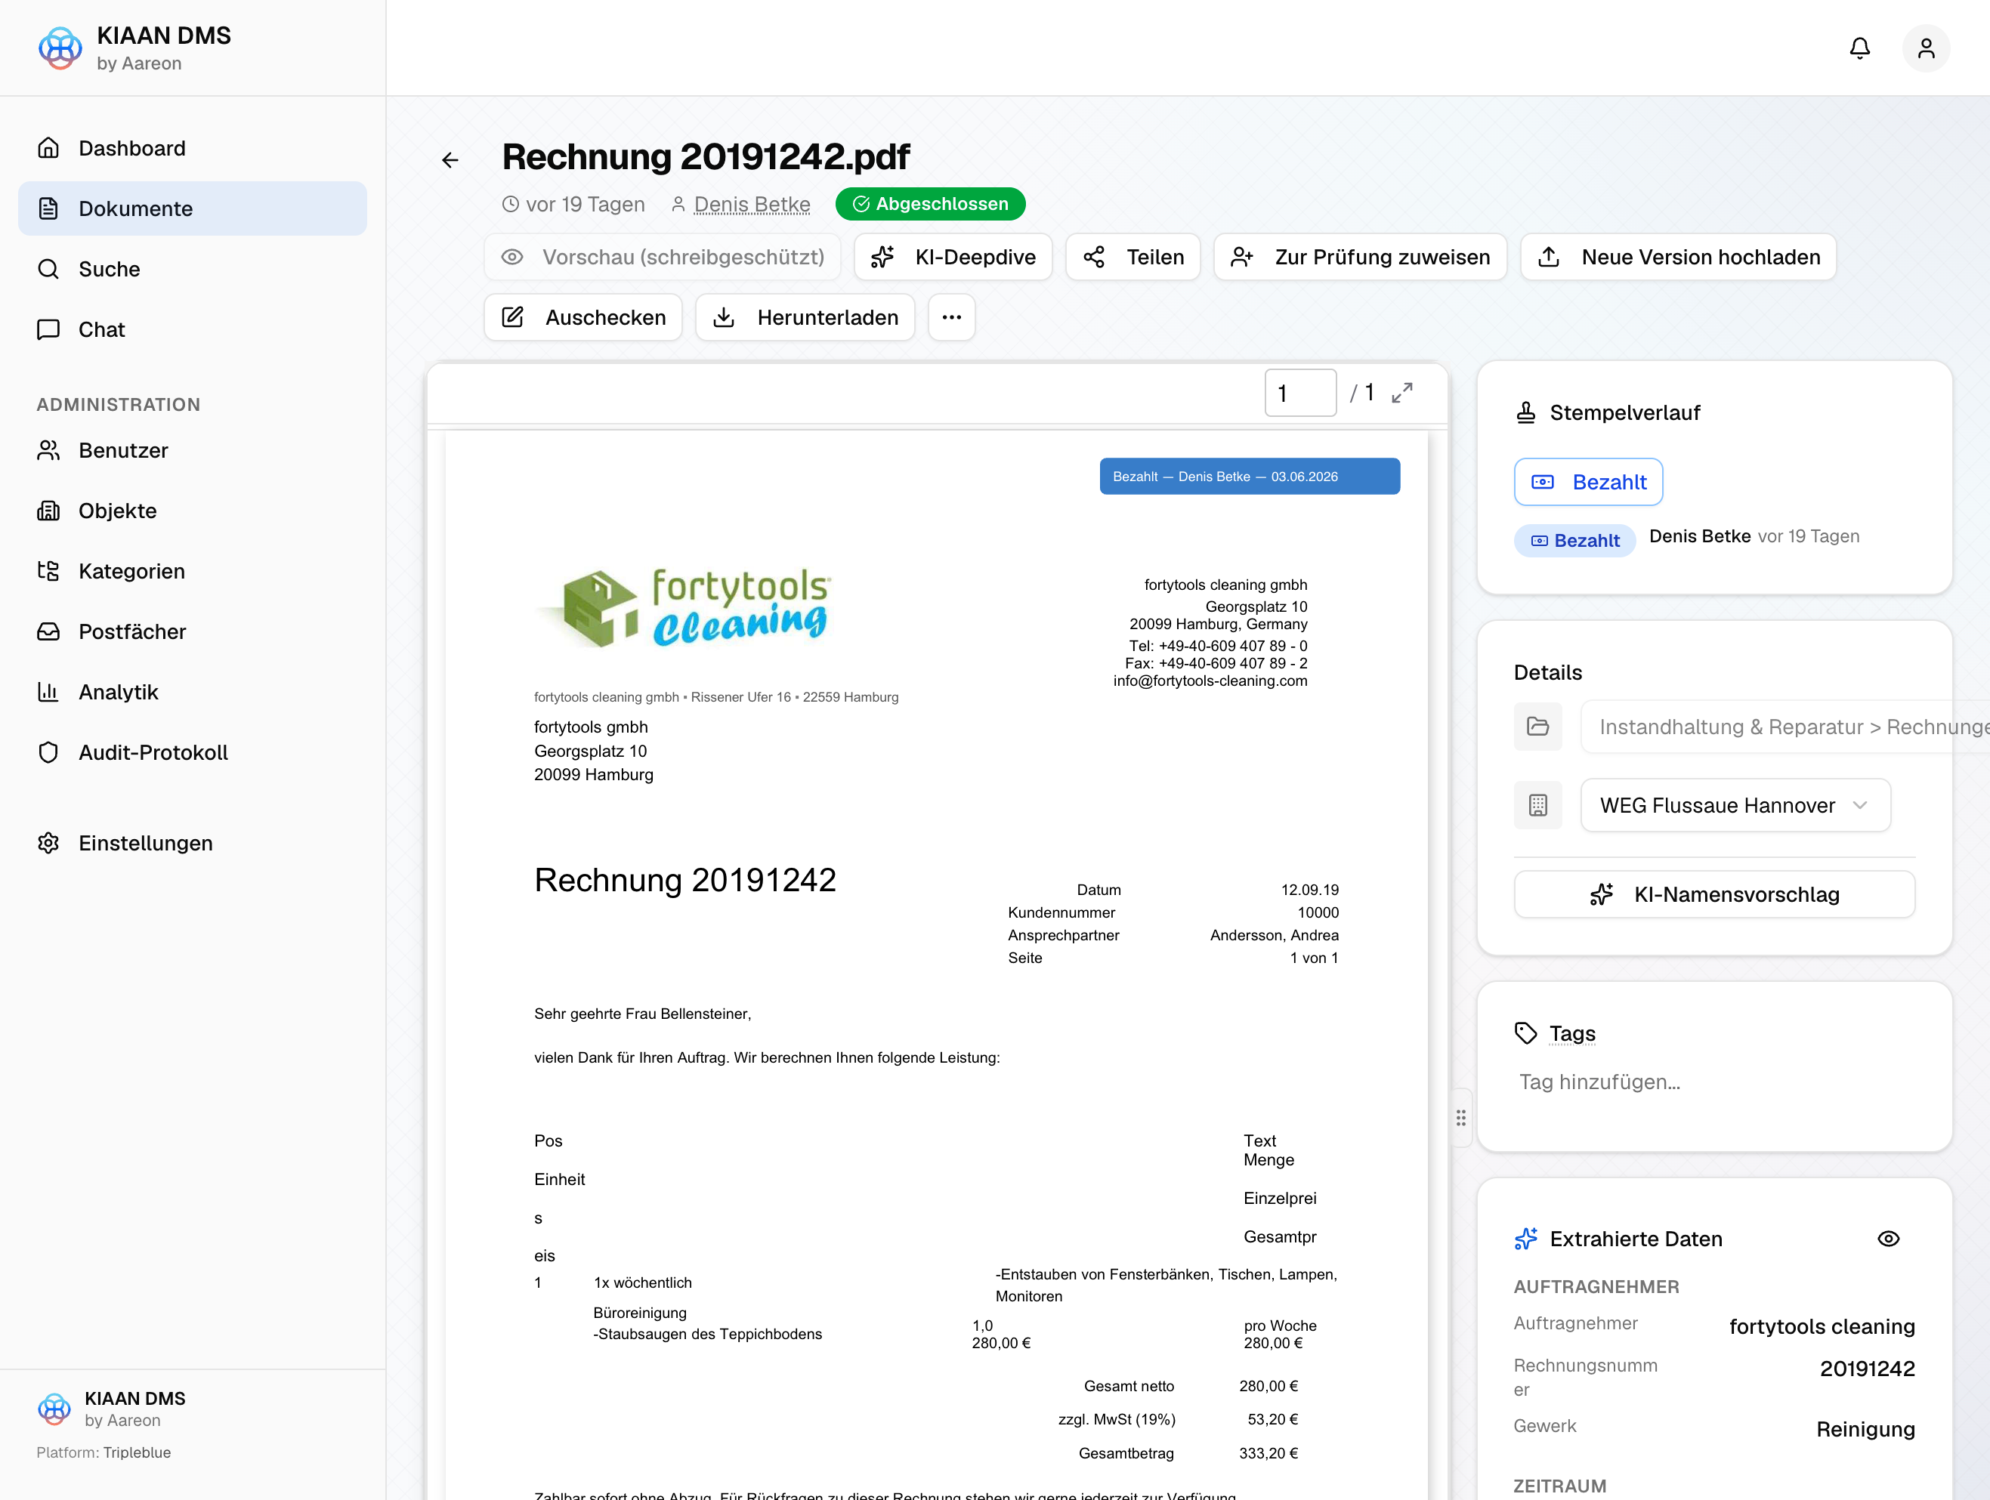
Task: Click the Bezahlt stamp on the PDF
Action: tap(1249, 477)
